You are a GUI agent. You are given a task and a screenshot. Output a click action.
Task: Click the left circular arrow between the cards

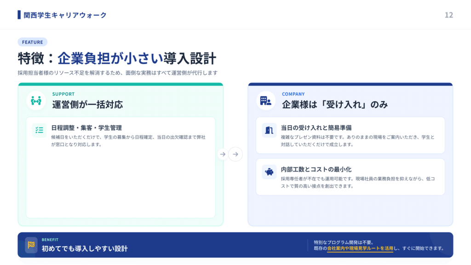click(223, 154)
